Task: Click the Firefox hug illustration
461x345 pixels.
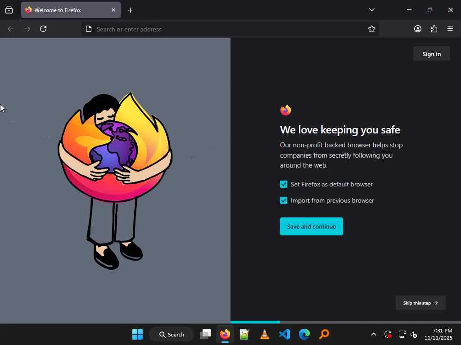Action: pos(115,181)
